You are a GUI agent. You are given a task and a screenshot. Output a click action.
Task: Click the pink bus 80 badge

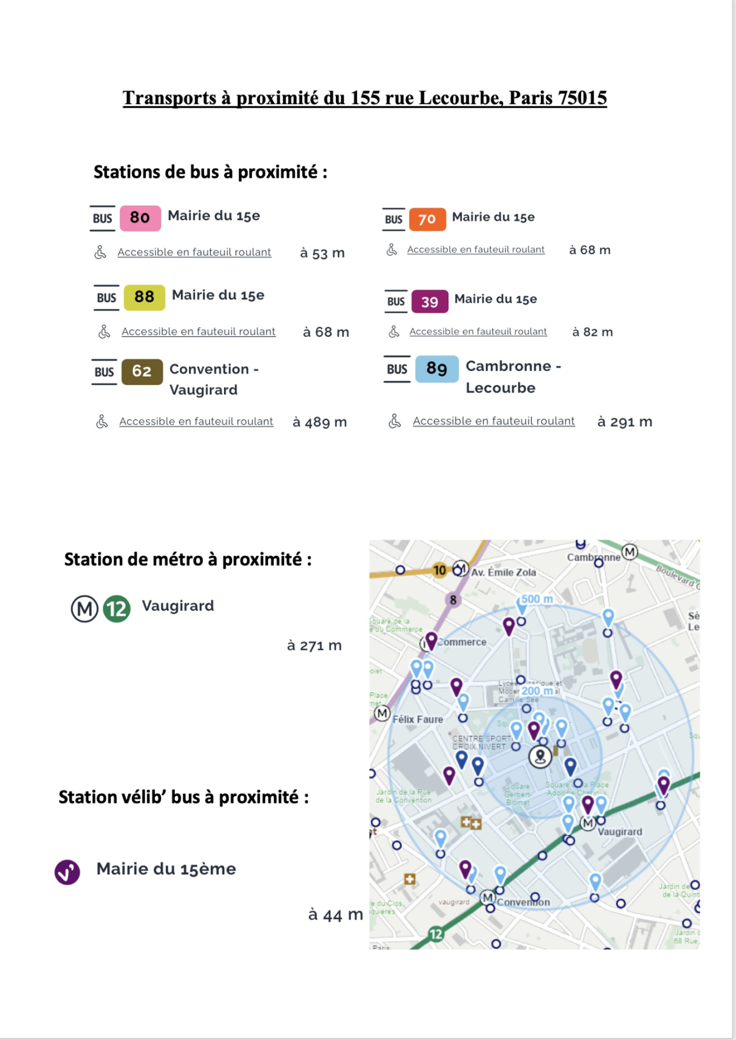click(140, 218)
